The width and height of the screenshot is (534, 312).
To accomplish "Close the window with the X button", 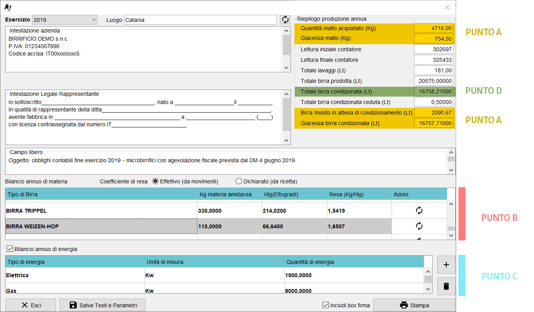I will (447, 7).
